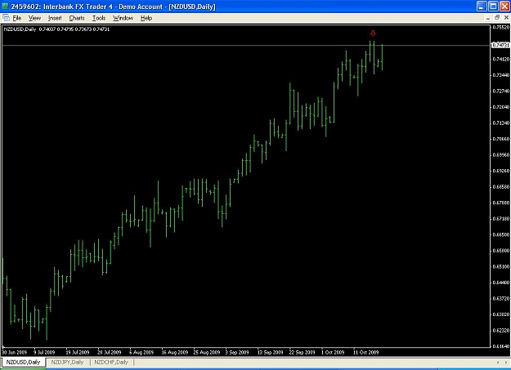Click the 0.72740 price axis label
The width and height of the screenshot is (511, 370).
(501, 91)
